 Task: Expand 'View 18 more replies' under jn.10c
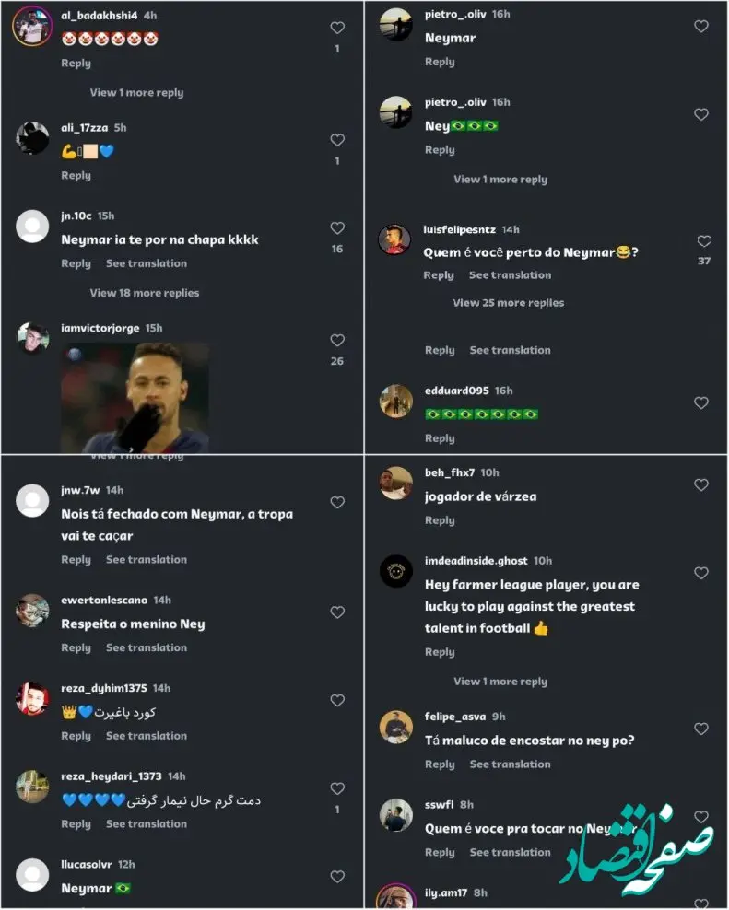pos(144,293)
